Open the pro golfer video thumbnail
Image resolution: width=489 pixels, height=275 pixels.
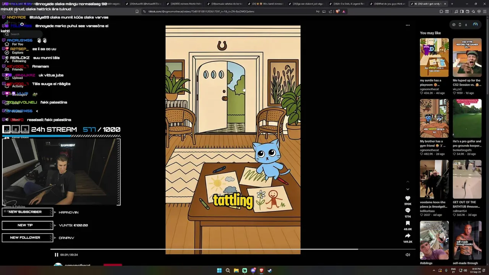pos(467,118)
